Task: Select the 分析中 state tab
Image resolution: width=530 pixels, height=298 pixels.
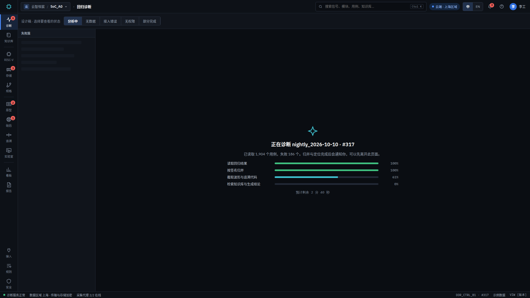Action: 73,21
